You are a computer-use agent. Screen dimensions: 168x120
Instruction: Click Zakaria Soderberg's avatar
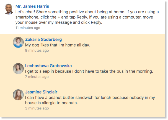click(18, 42)
